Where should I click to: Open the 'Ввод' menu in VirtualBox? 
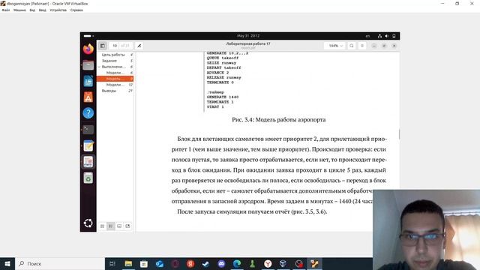tap(43, 10)
